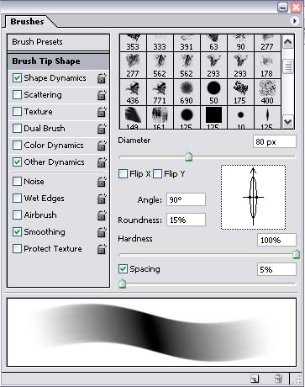Click the brush list scroll down arrow

tap(288, 122)
